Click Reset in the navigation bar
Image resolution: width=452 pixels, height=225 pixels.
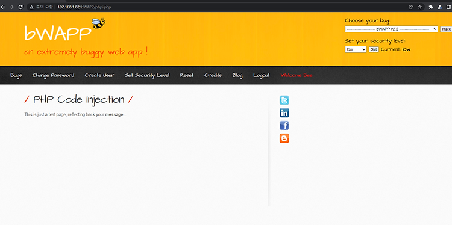click(187, 75)
